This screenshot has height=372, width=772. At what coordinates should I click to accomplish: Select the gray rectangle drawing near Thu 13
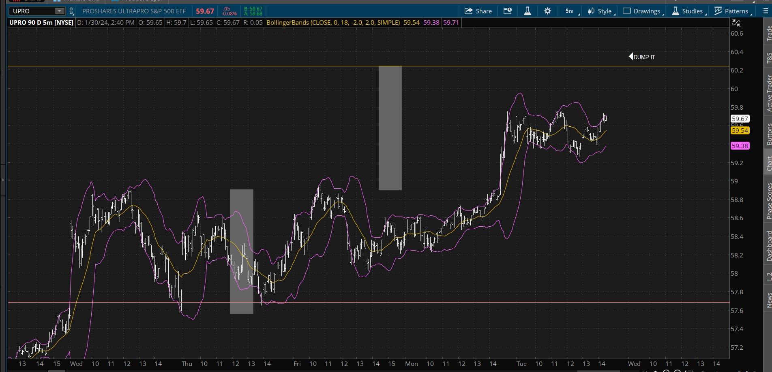click(242, 251)
